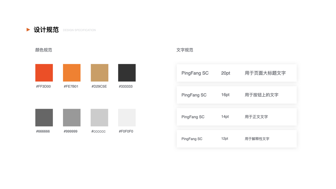Select the 文字规范 section label
Image resolution: width=336 pixels, height=189 pixels.
(185, 50)
